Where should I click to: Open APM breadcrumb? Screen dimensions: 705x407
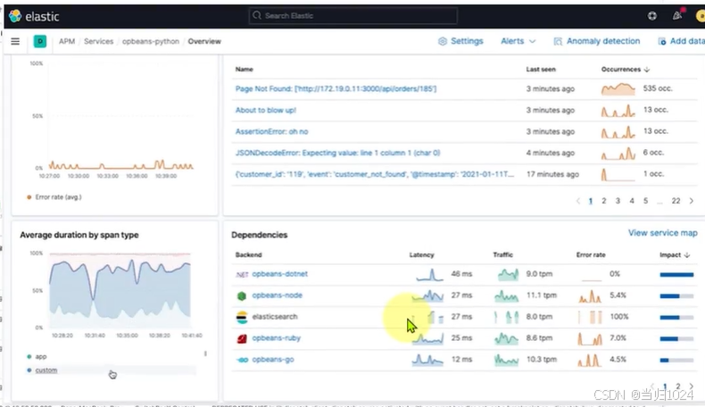pos(67,41)
